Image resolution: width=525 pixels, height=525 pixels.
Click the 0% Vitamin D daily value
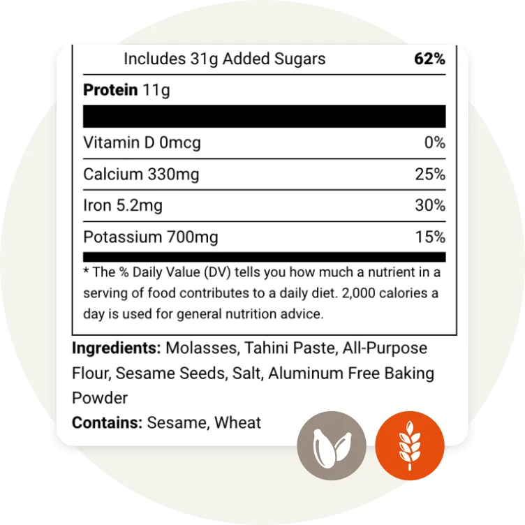click(x=434, y=143)
